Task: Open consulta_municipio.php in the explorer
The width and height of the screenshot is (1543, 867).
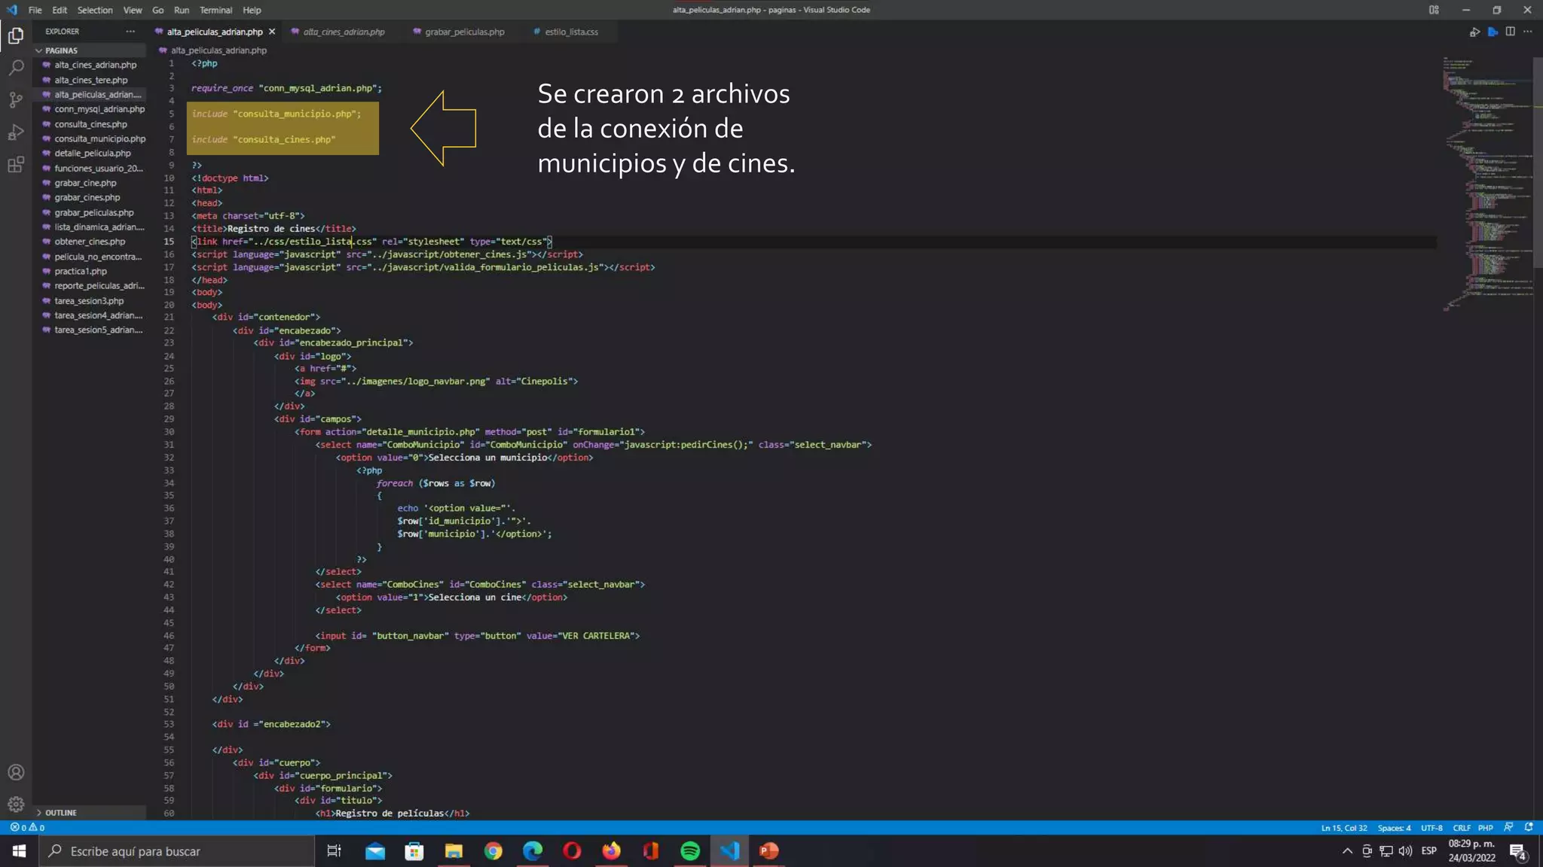Action: [x=99, y=138]
